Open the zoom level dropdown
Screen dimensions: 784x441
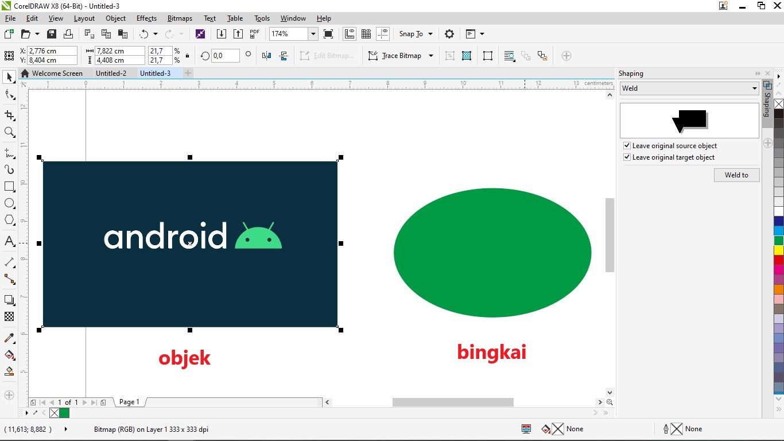point(313,34)
